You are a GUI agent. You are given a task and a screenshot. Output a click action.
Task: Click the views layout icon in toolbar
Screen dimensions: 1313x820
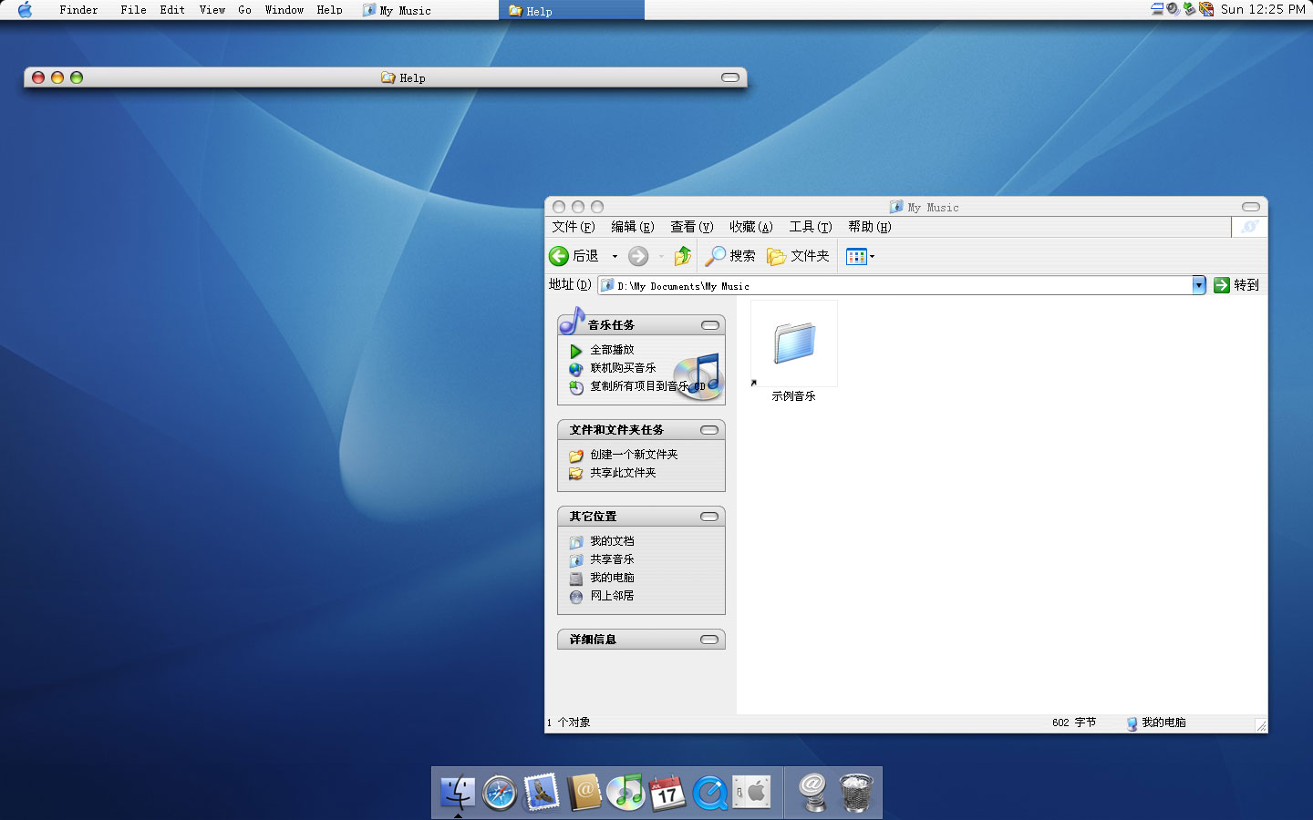(x=856, y=256)
